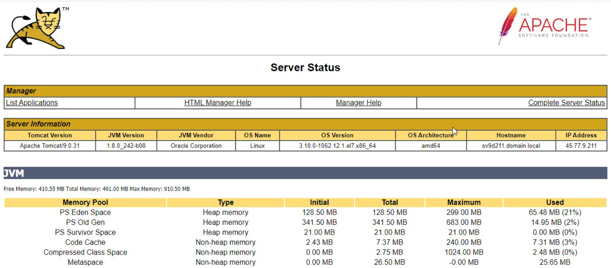The height and width of the screenshot is (268, 611).
Task: Select the Apache Tomcat/9.0.31 version cell
Action: 50,146
